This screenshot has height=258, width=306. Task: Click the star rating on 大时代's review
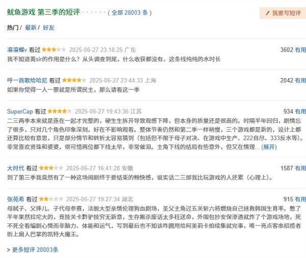pyautogui.click(x=52, y=168)
